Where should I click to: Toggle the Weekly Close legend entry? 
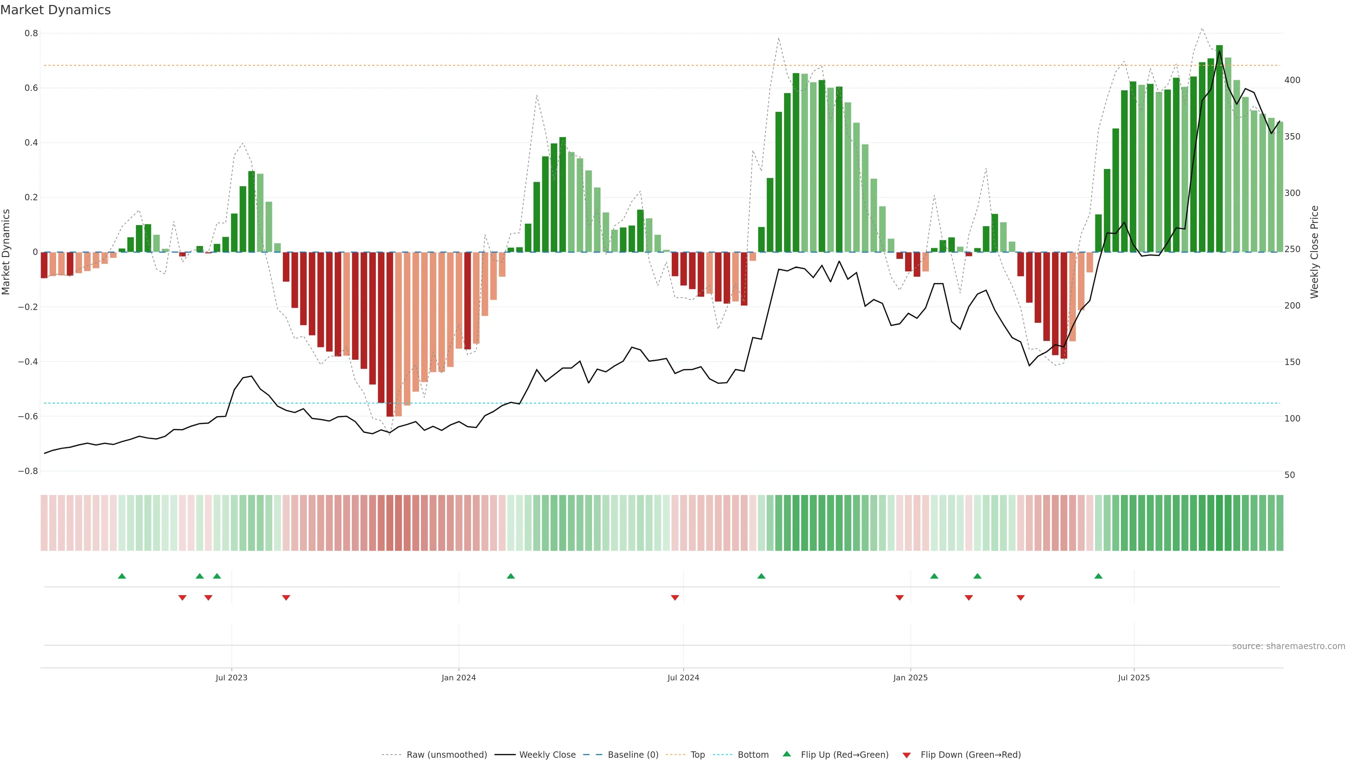(x=547, y=755)
